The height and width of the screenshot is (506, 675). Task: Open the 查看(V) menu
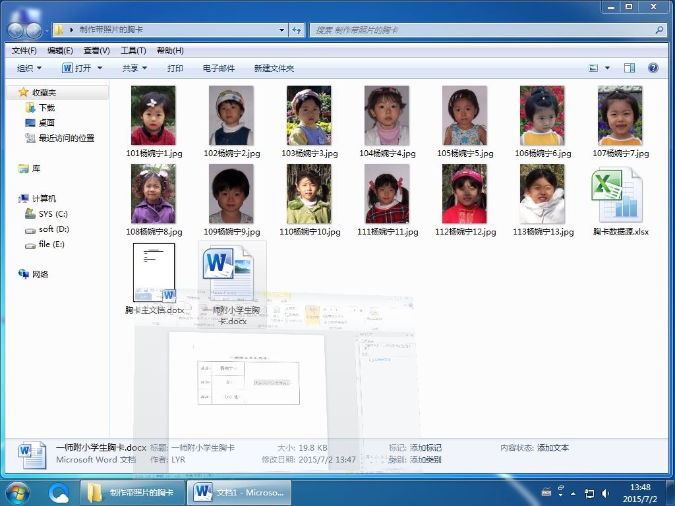point(96,50)
